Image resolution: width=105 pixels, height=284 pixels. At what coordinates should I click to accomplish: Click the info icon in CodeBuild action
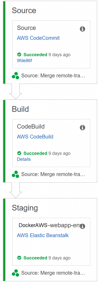point(82,128)
